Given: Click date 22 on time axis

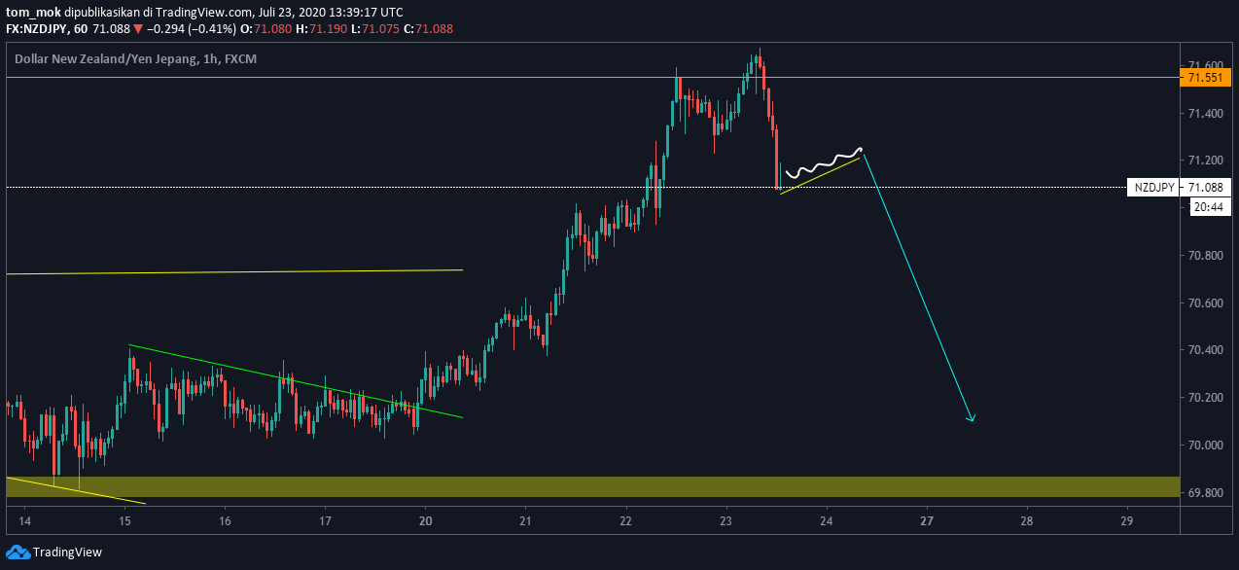Looking at the screenshot, I should click(625, 520).
